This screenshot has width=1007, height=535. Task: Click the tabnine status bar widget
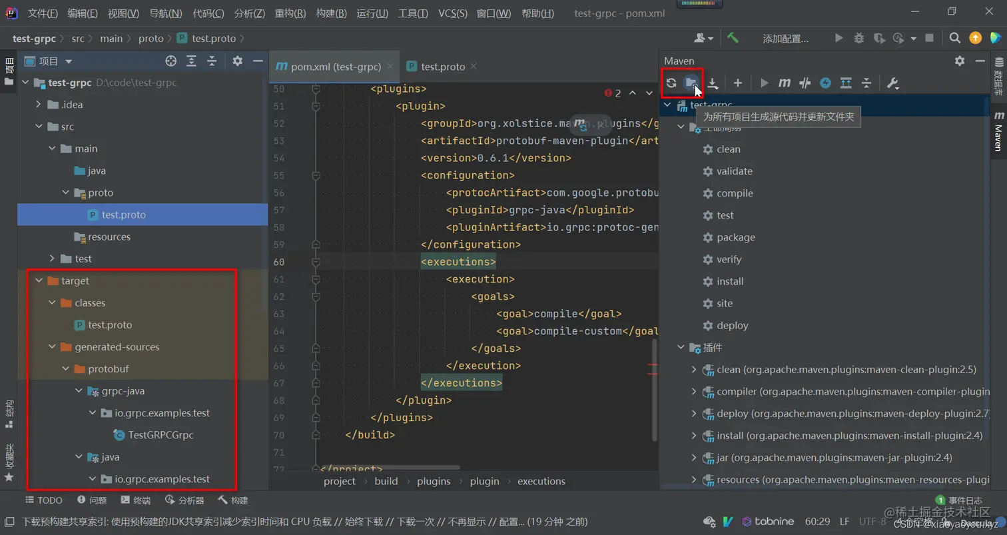pyautogui.click(x=768, y=522)
